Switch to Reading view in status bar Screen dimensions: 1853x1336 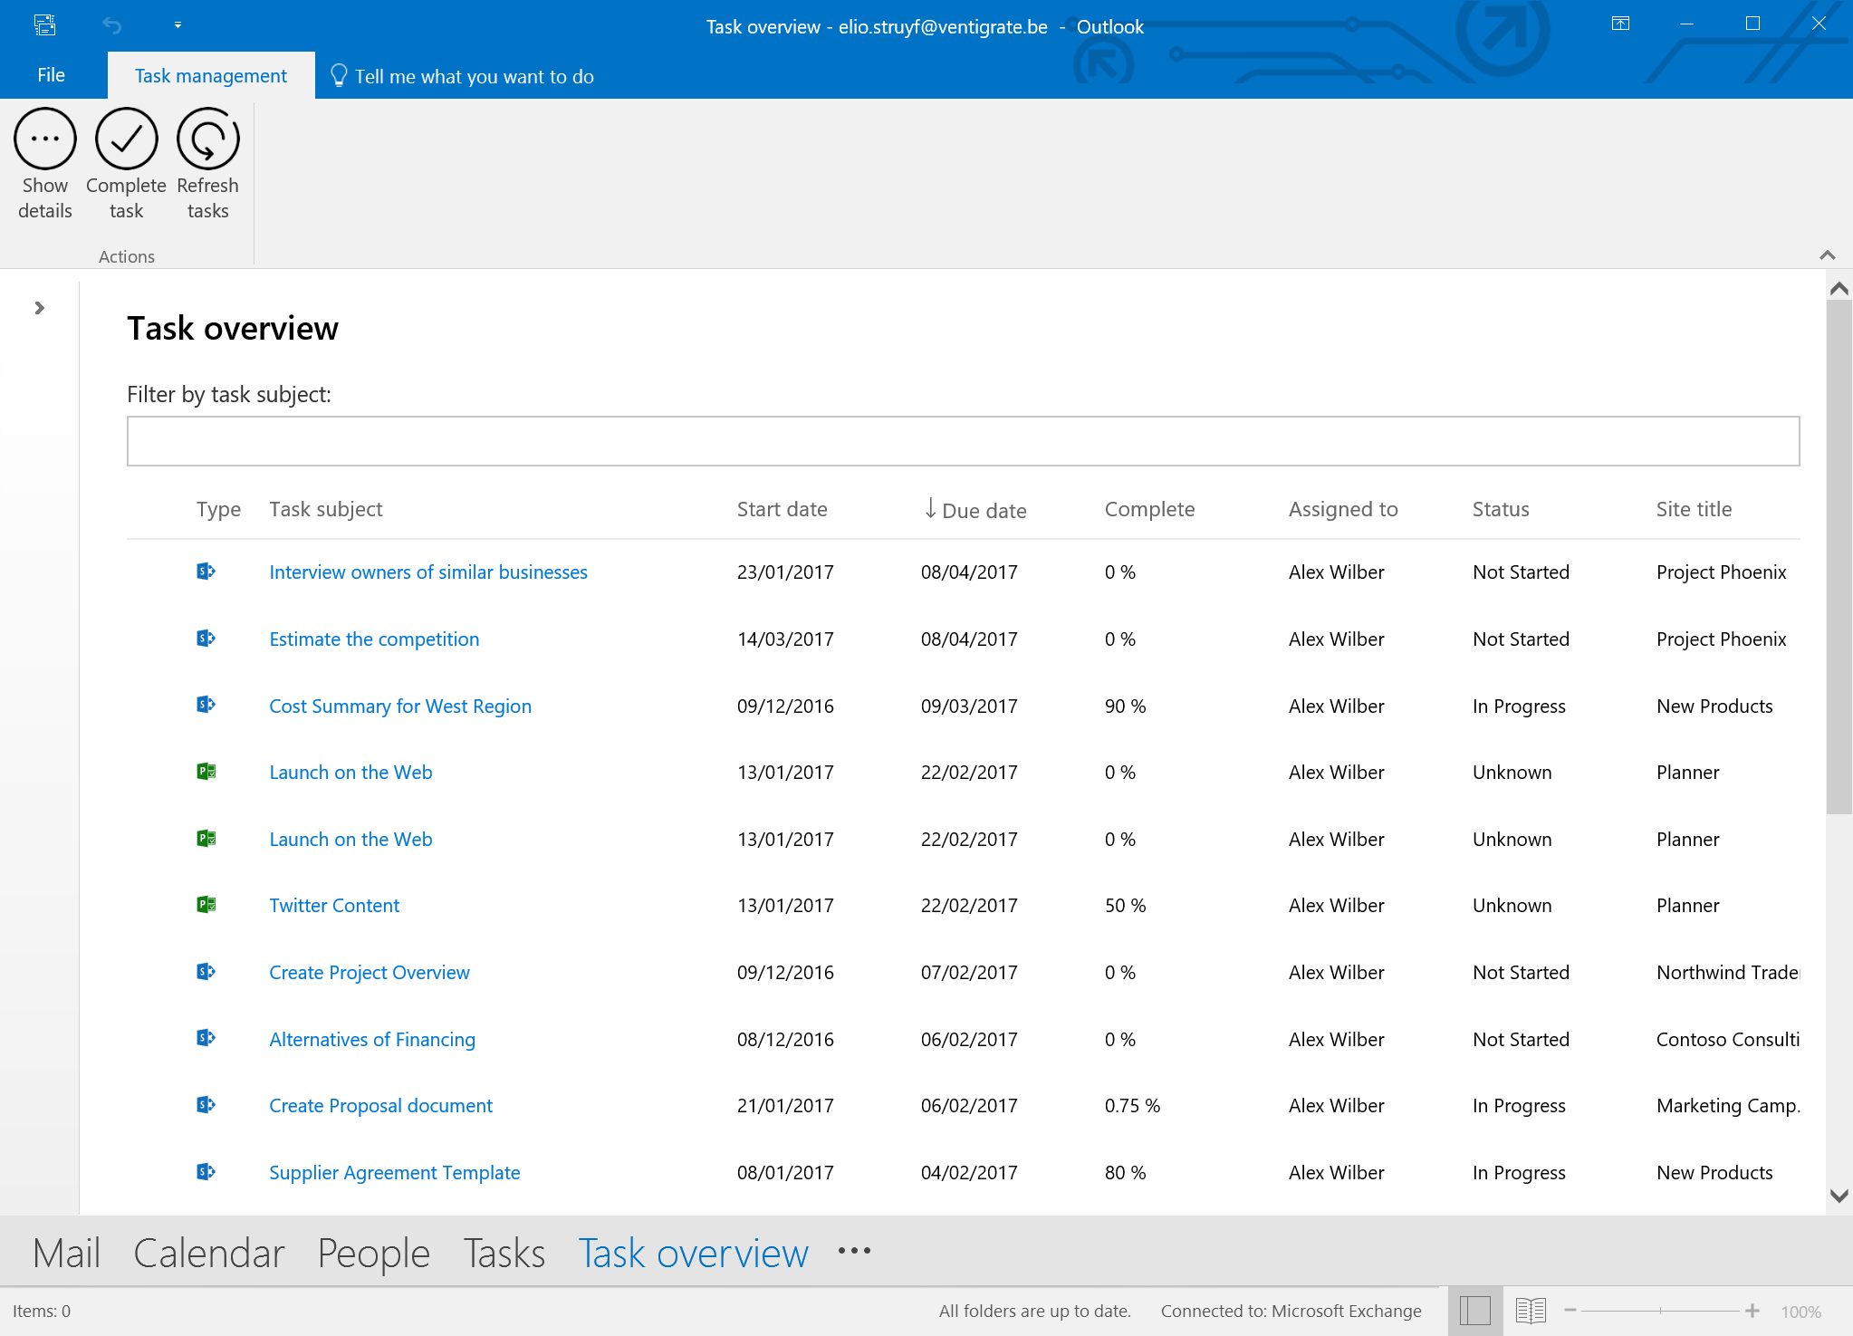1530,1311
